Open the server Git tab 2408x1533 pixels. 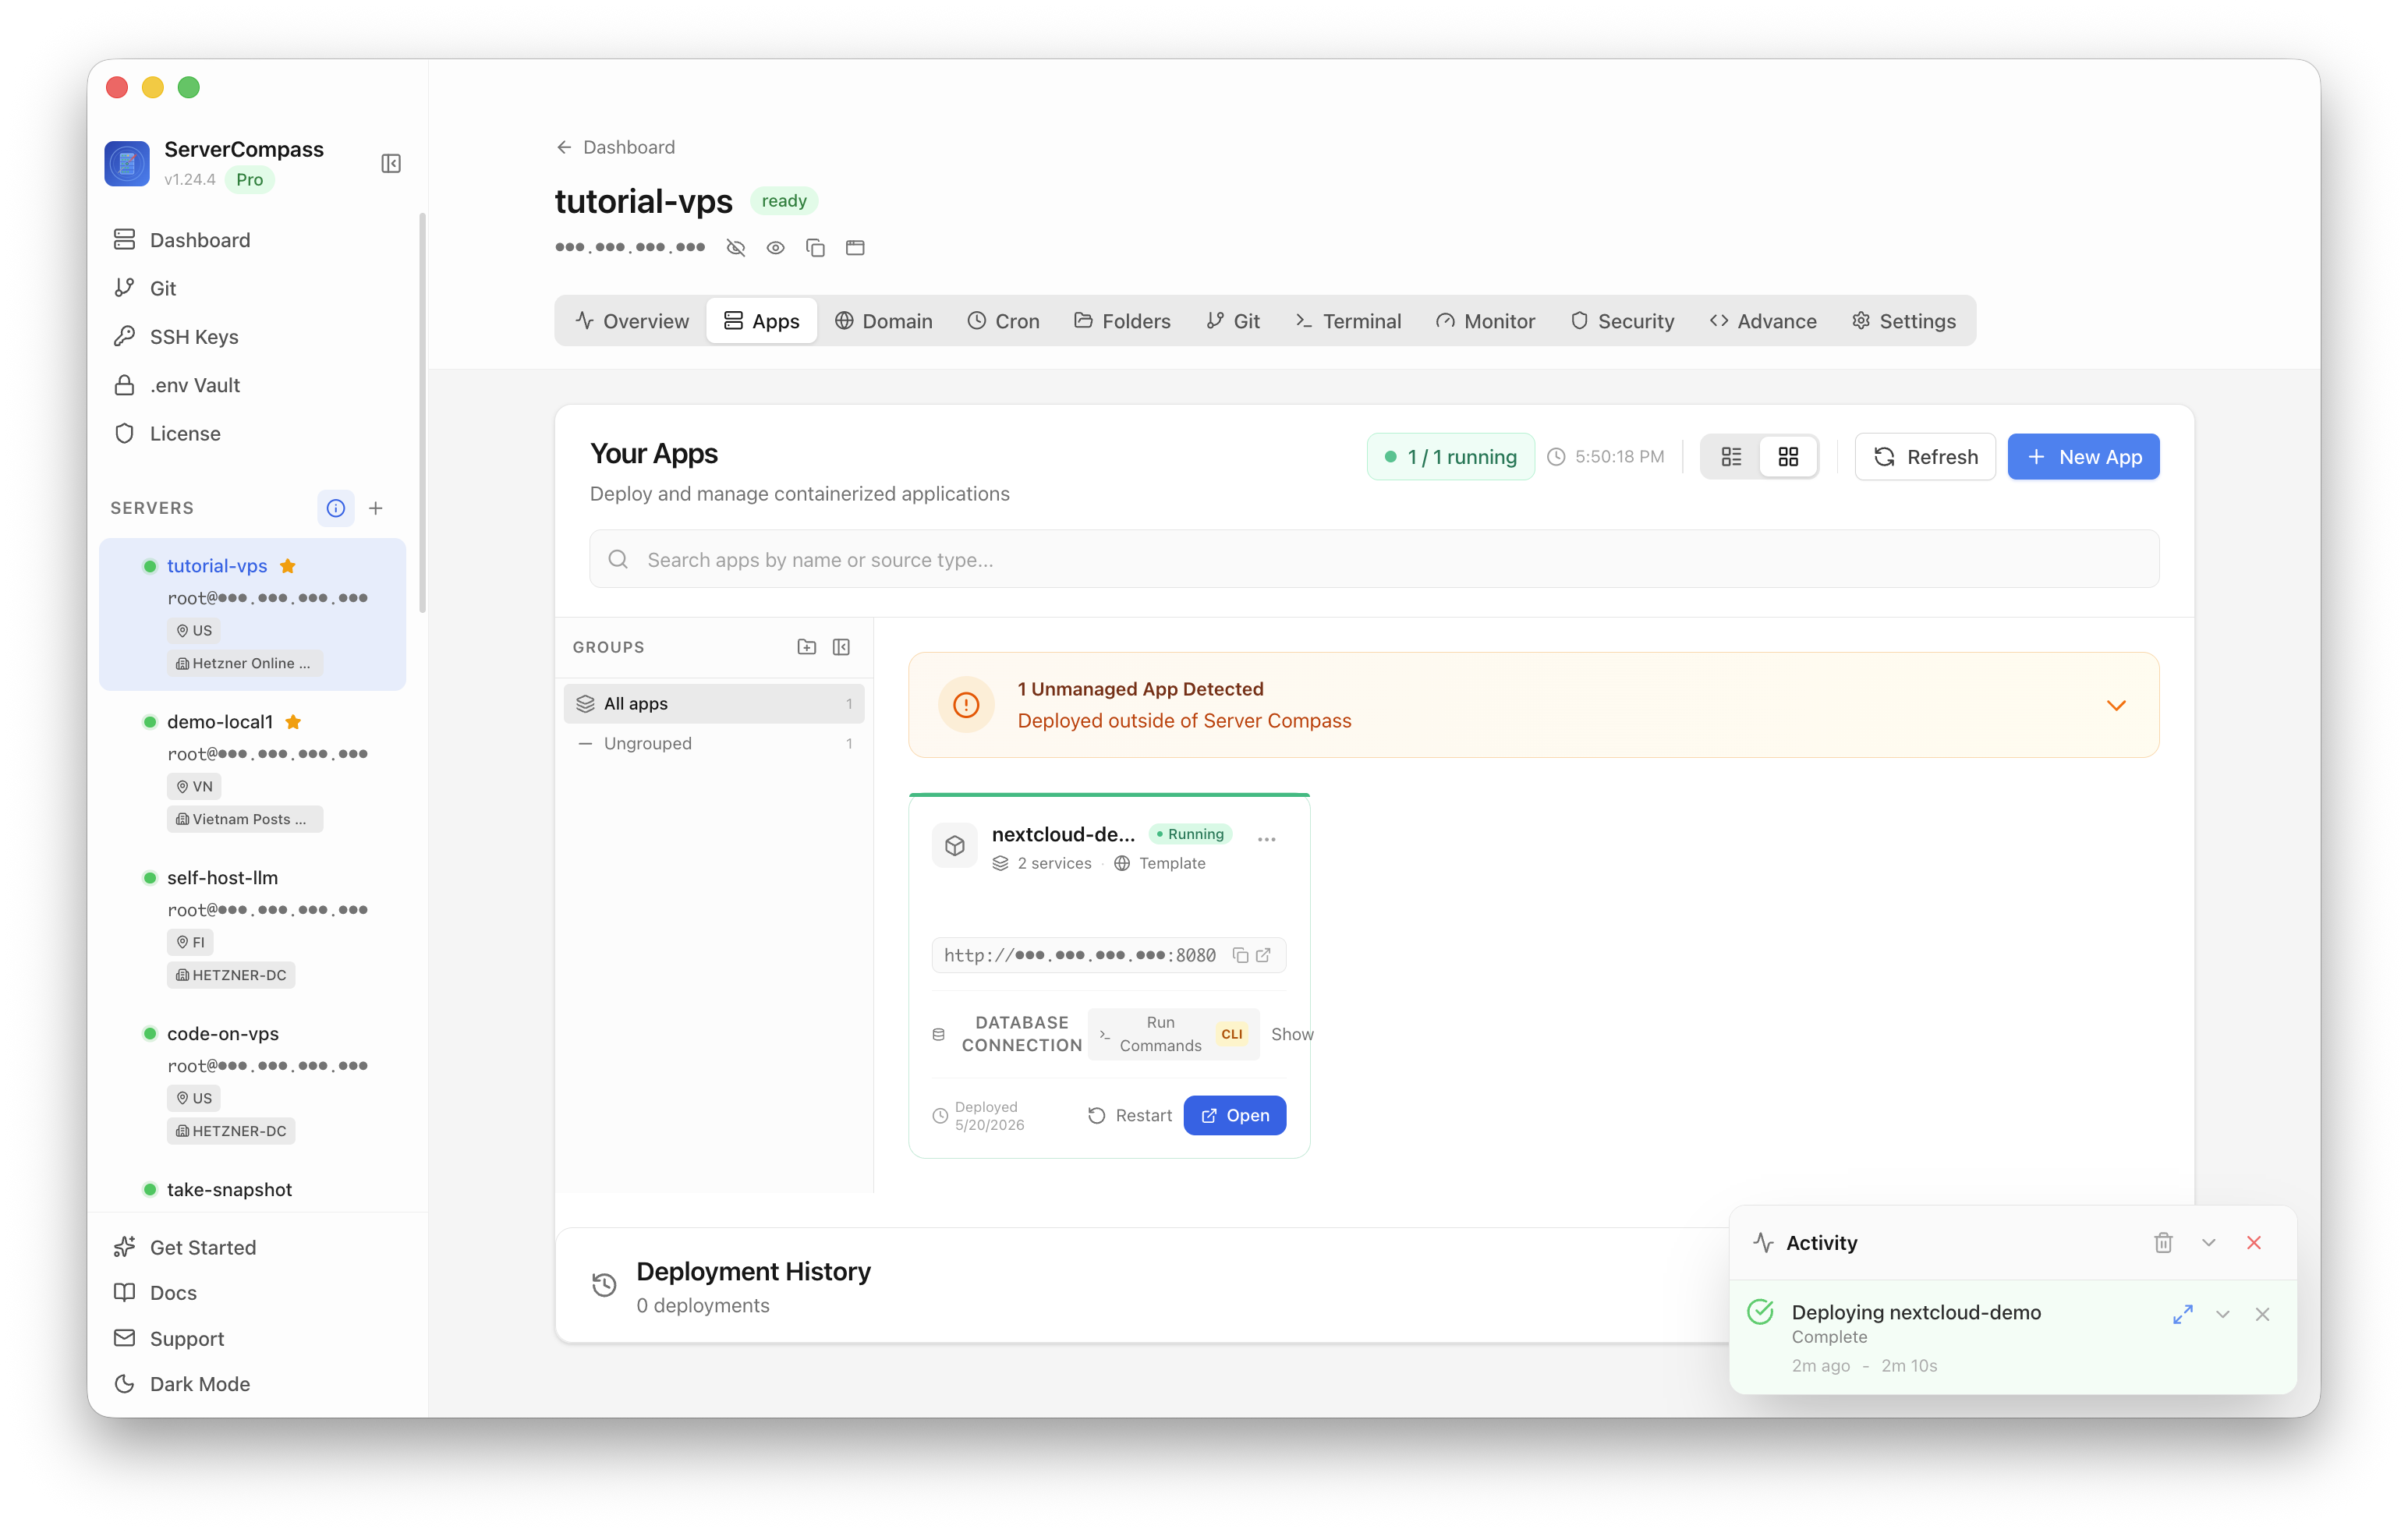pyautogui.click(x=1233, y=321)
